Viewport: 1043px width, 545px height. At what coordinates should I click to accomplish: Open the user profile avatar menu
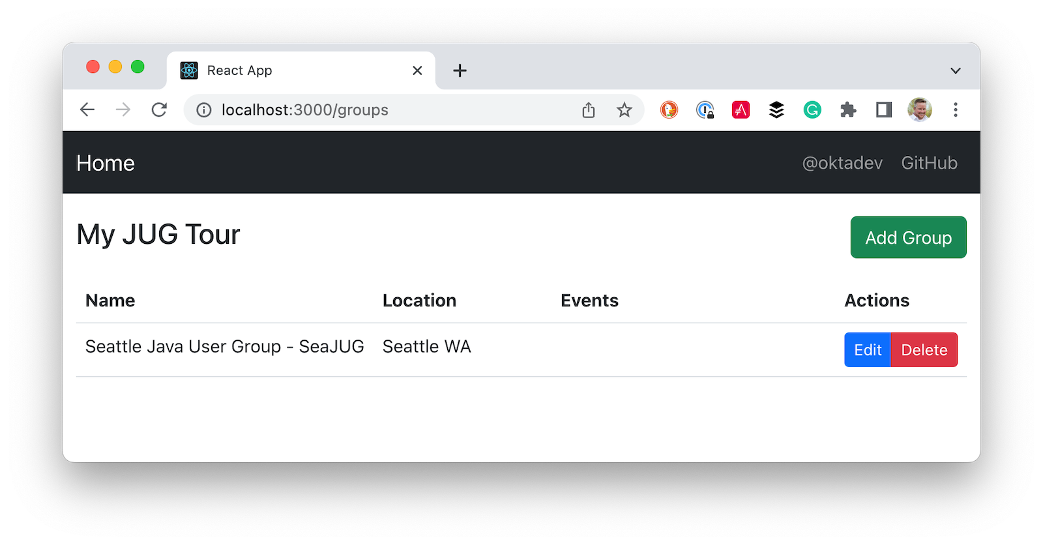point(919,110)
